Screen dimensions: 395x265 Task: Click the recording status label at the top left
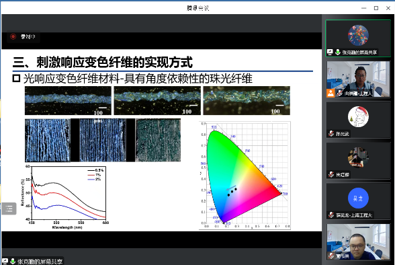tap(28, 37)
